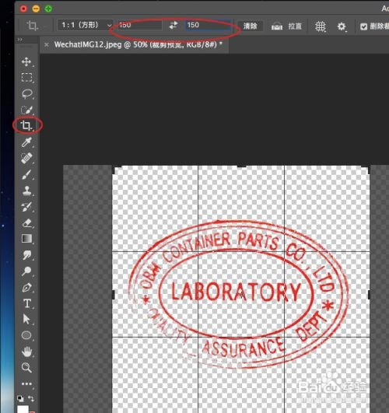The height and width of the screenshot is (413, 389).
Task: Open the crop overlay grid options
Action: coord(321,26)
